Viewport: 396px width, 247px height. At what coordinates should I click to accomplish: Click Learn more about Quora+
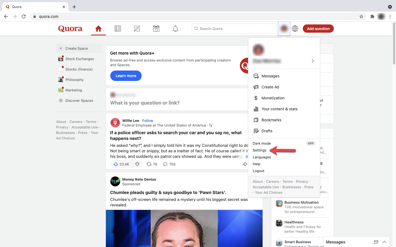click(x=126, y=76)
